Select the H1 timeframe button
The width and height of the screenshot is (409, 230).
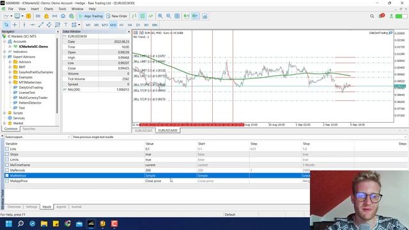tap(121, 25)
